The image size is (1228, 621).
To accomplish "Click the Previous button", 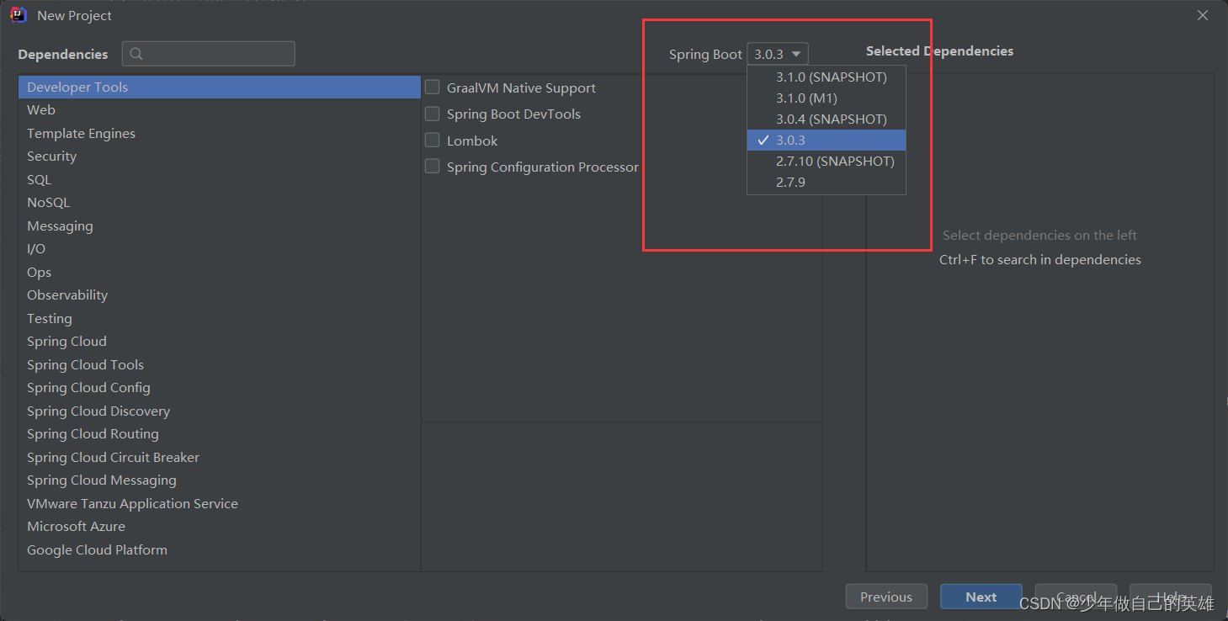I will coord(886,597).
